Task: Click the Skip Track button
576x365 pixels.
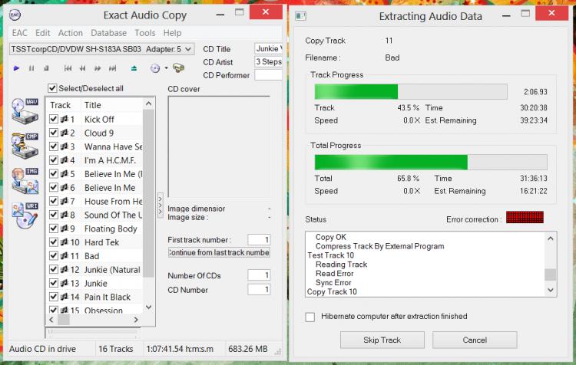Action: pyautogui.click(x=381, y=340)
